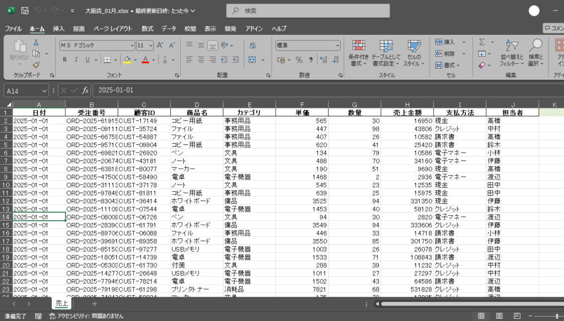The width and height of the screenshot is (564, 321).
Task: Select the 売上 sheet tab
Action: tap(62, 304)
